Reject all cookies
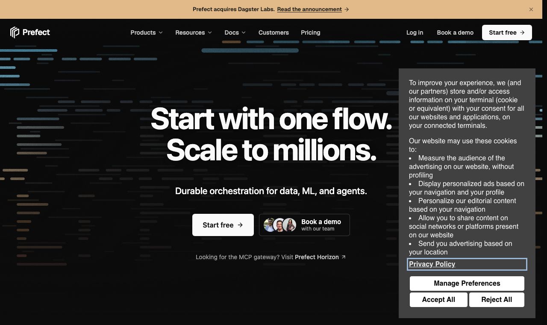Image resolution: width=547 pixels, height=325 pixels. click(x=497, y=300)
